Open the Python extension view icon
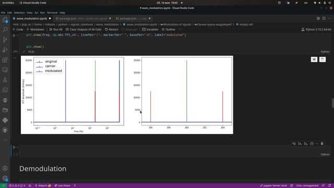This screenshot has height=188, width=334. [5, 120]
